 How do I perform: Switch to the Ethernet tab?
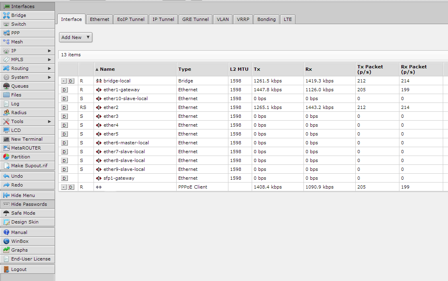[100, 19]
